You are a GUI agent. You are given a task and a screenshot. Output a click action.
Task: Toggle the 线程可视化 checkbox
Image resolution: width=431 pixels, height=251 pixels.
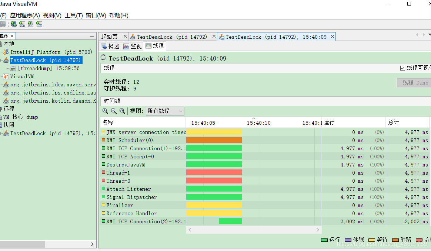click(x=403, y=68)
